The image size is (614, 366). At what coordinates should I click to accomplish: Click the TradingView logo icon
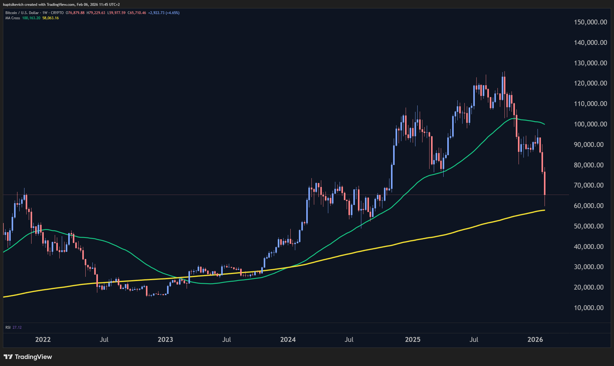click(x=8, y=357)
